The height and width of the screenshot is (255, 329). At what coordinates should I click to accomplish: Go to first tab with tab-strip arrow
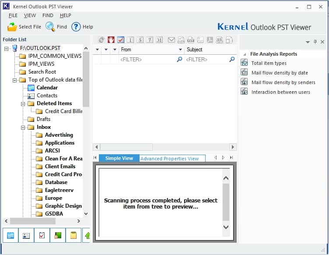(x=95, y=158)
